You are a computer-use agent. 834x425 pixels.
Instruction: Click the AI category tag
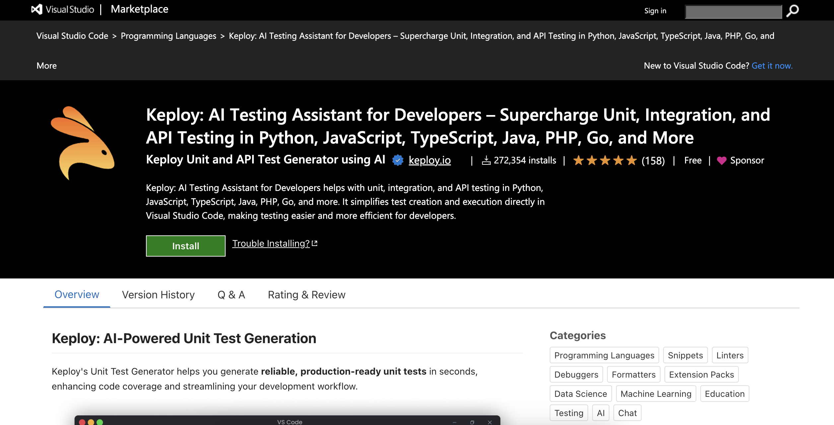[601, 413]
